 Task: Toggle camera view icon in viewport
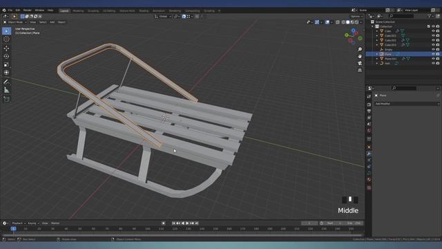360,63
